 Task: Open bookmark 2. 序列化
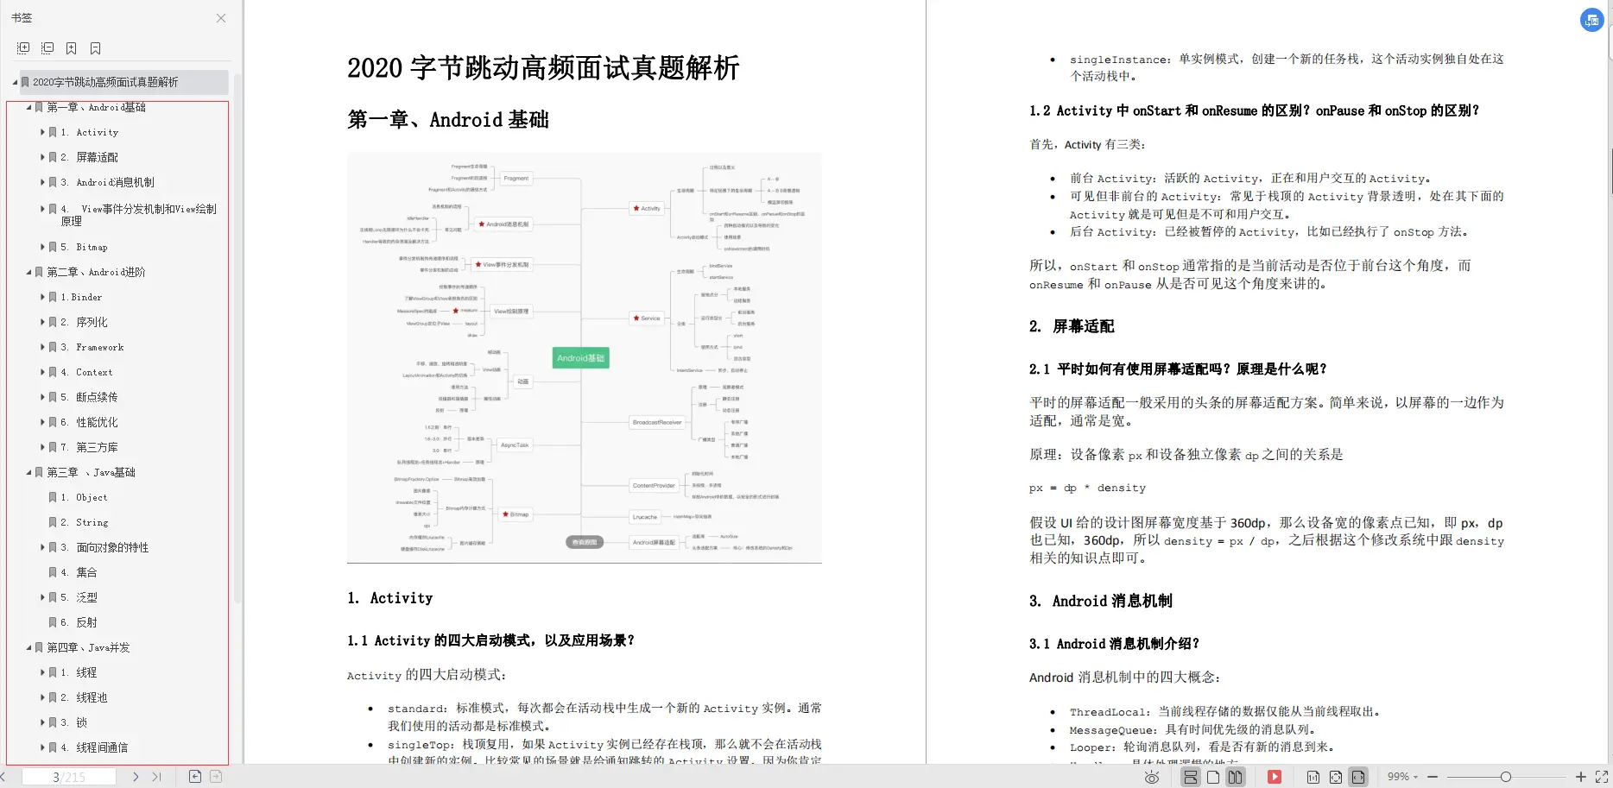point(85,322)
